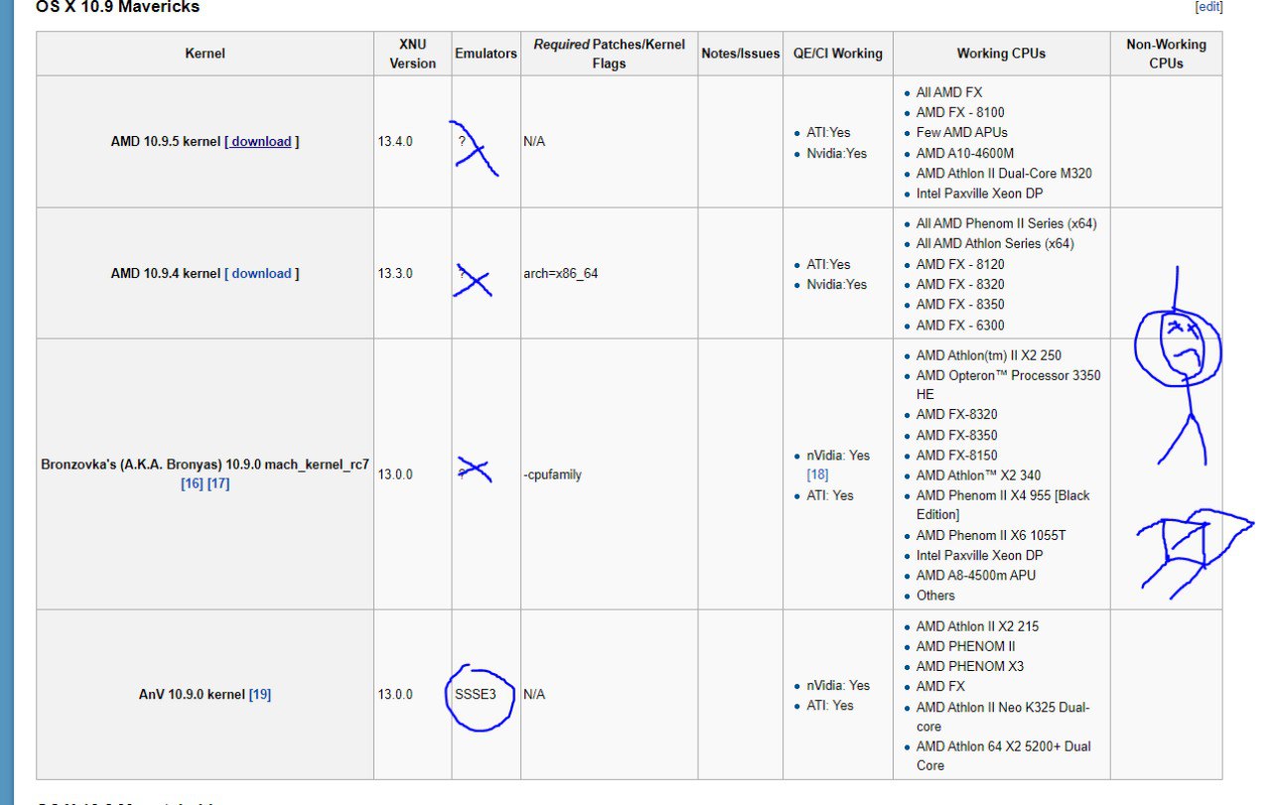Click the [edit] link for OS X 10.9 Mavericks
Screen dimensions: 1271x805
point(1208,6)
